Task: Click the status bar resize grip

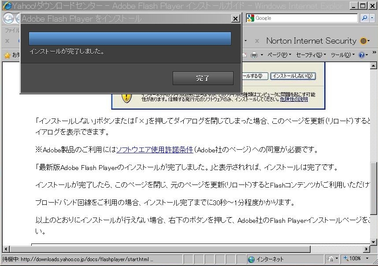Action: 374,262
